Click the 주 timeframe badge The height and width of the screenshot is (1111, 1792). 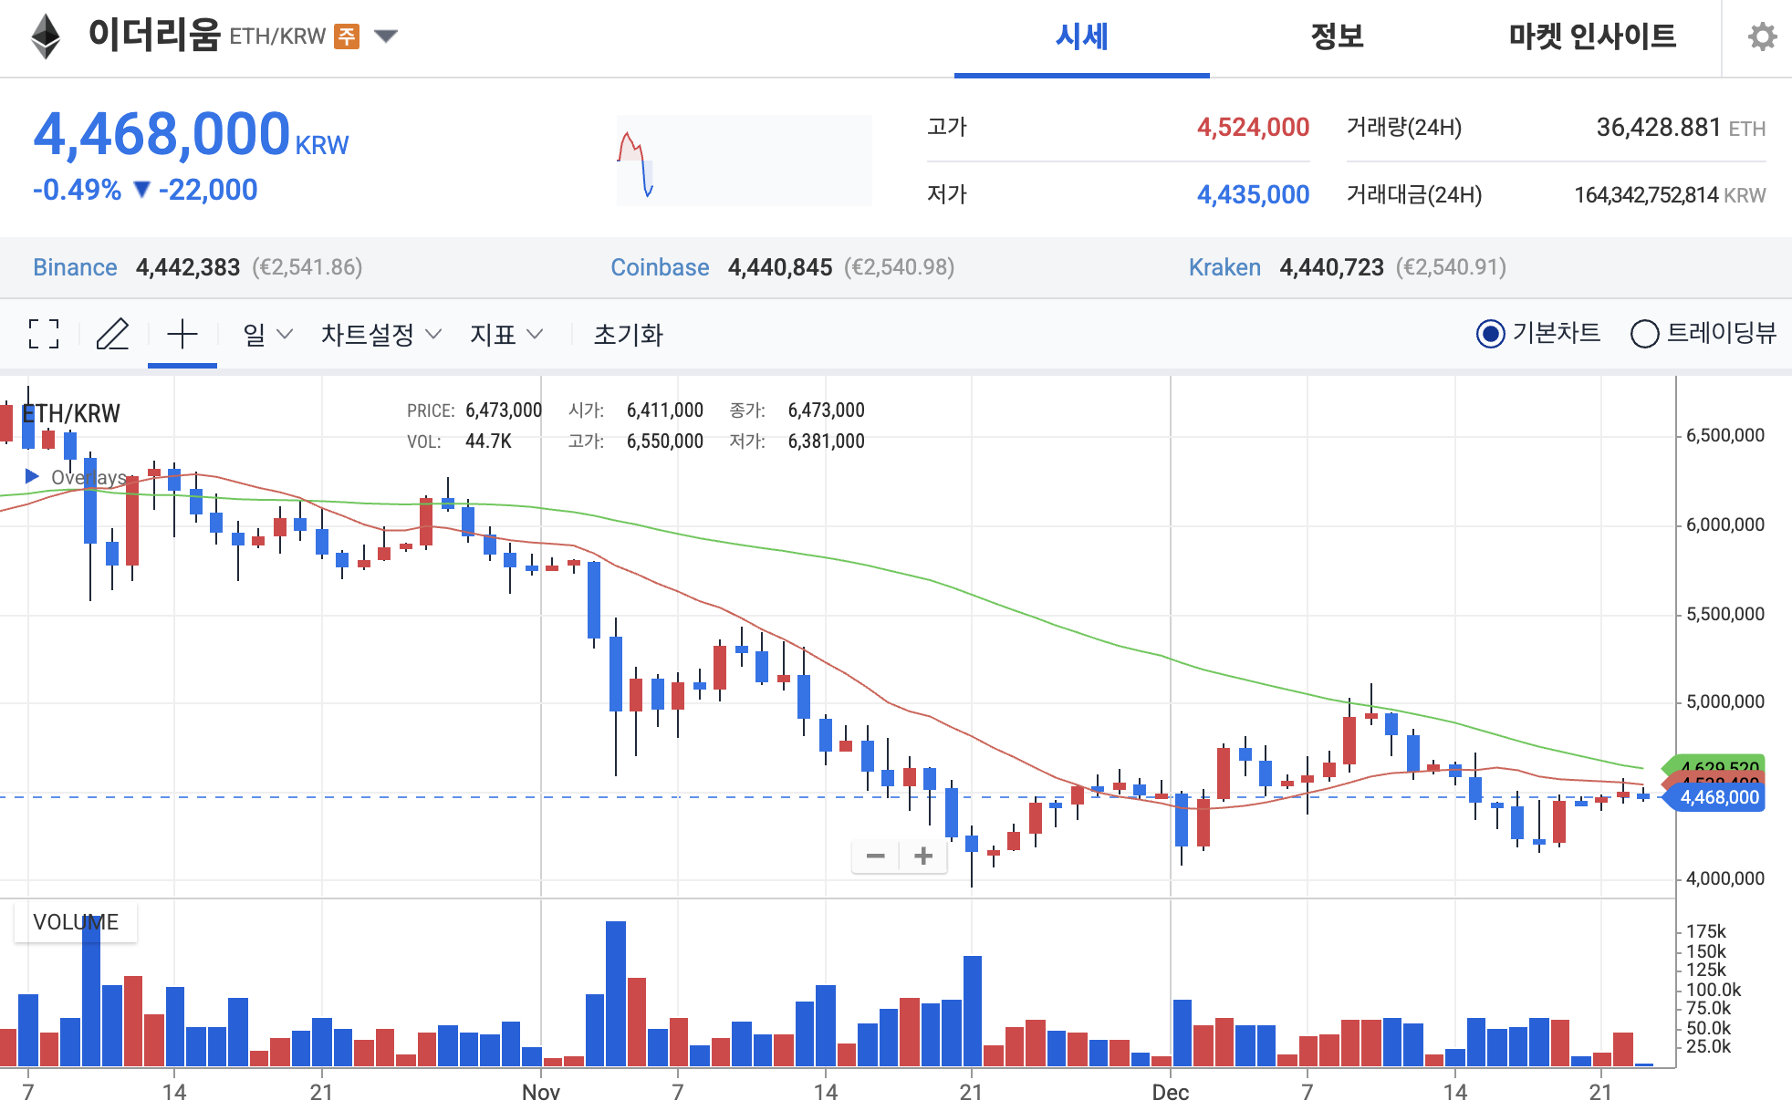[x=347, y=36]
